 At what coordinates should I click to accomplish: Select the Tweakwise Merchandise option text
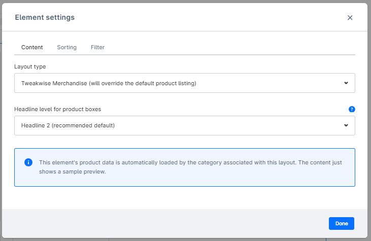click(x=109, y=83)
